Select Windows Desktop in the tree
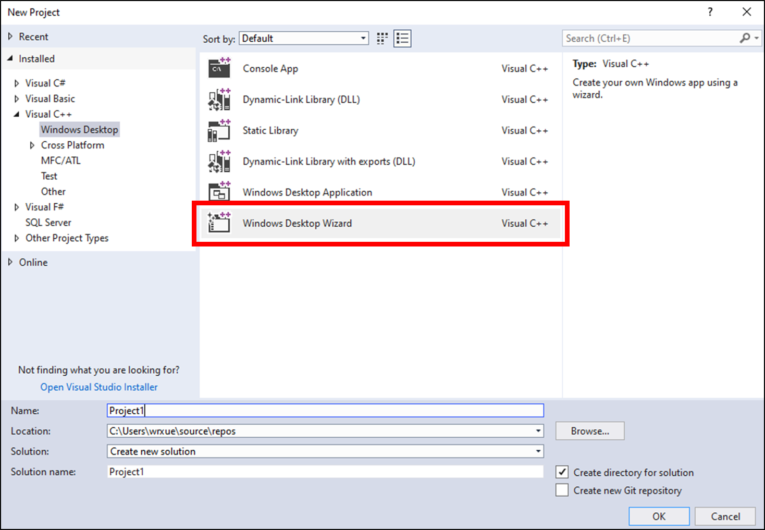This screenshot has width=765, height=530. pyautogui.click(x=80, y=129)
